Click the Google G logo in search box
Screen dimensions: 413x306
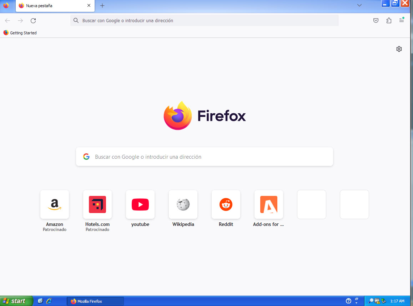coord(86,157)
